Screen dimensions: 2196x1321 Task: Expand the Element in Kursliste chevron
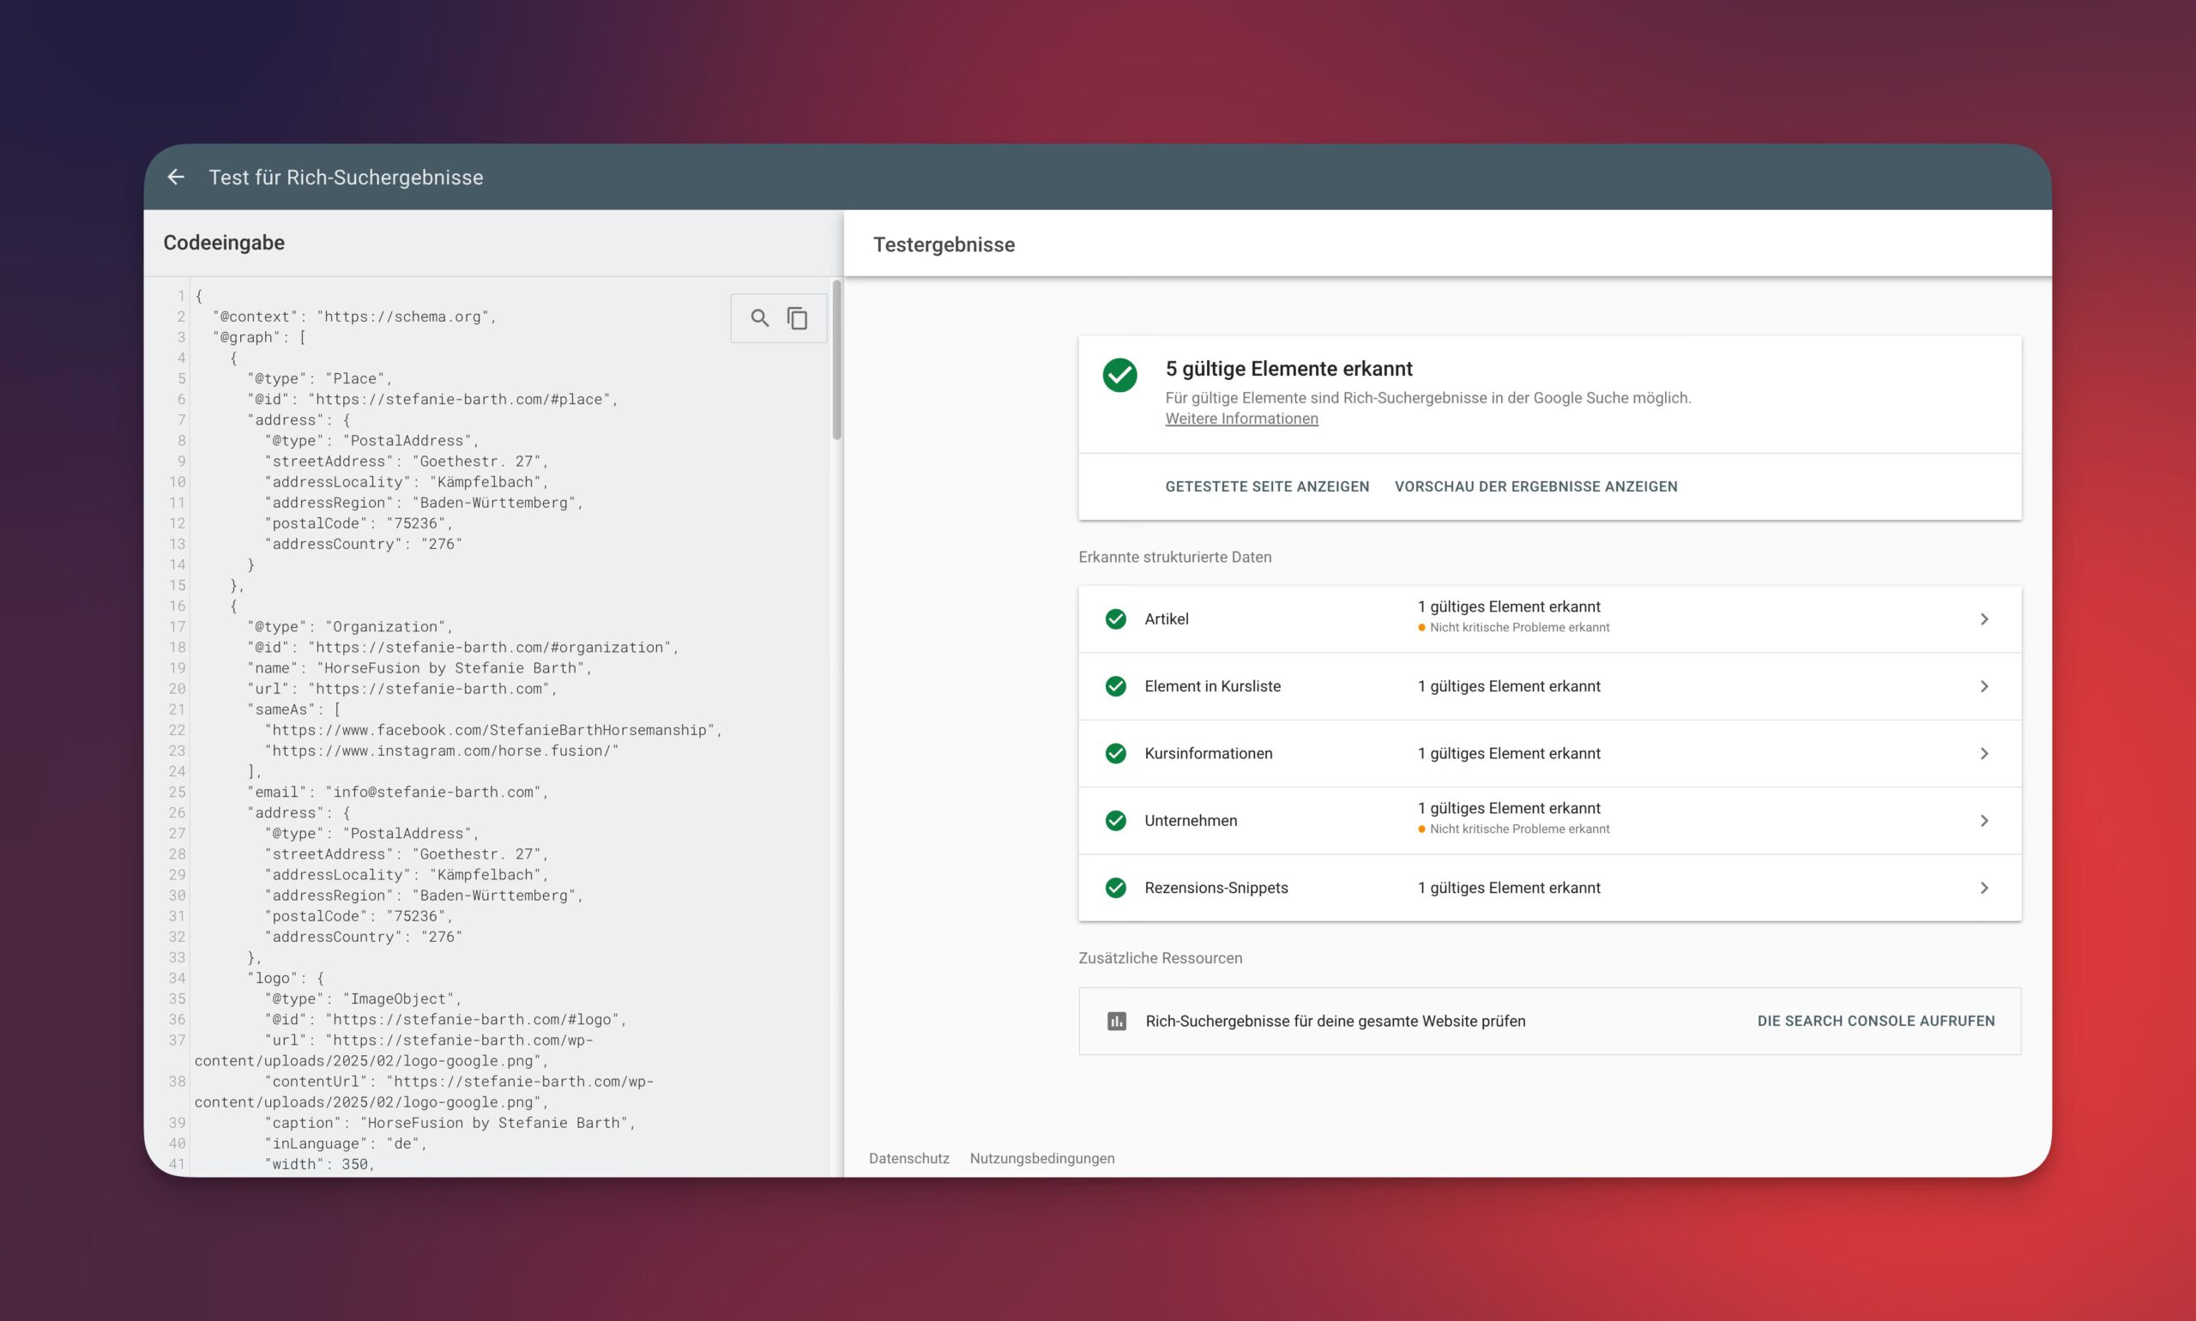pyautogui.click(x=1984, y=686)
